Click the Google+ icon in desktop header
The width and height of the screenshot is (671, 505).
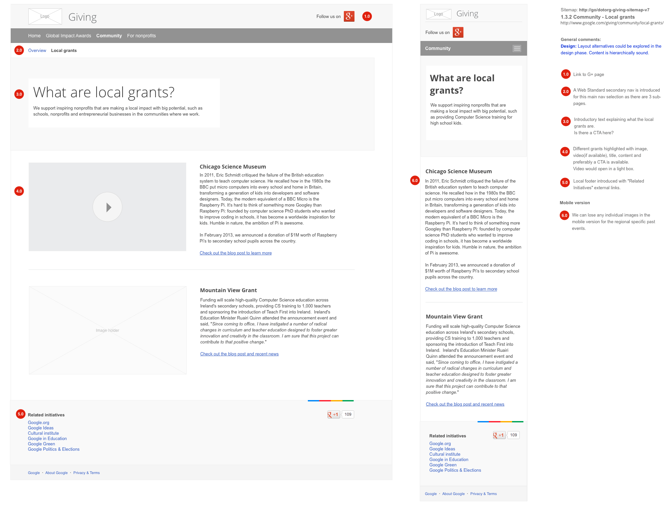click(x=349, y=16)
